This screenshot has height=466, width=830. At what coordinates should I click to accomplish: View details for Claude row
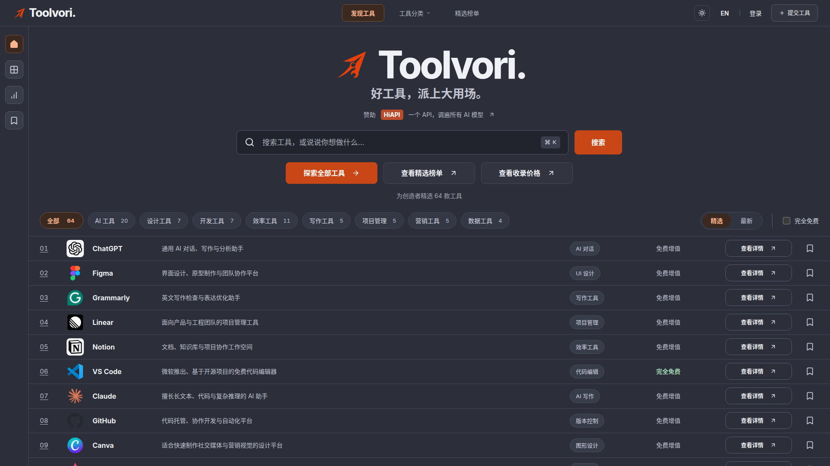[759, 396]
